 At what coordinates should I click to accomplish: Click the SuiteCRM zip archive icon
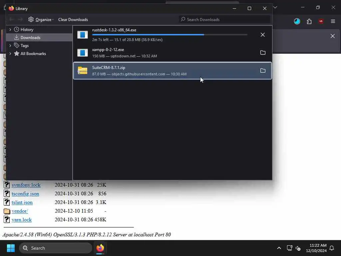[83, 71]
